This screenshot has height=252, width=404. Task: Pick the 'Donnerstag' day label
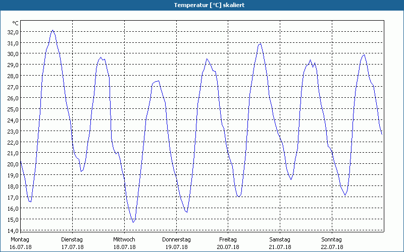pyautogui.click(x=176, y=239)
